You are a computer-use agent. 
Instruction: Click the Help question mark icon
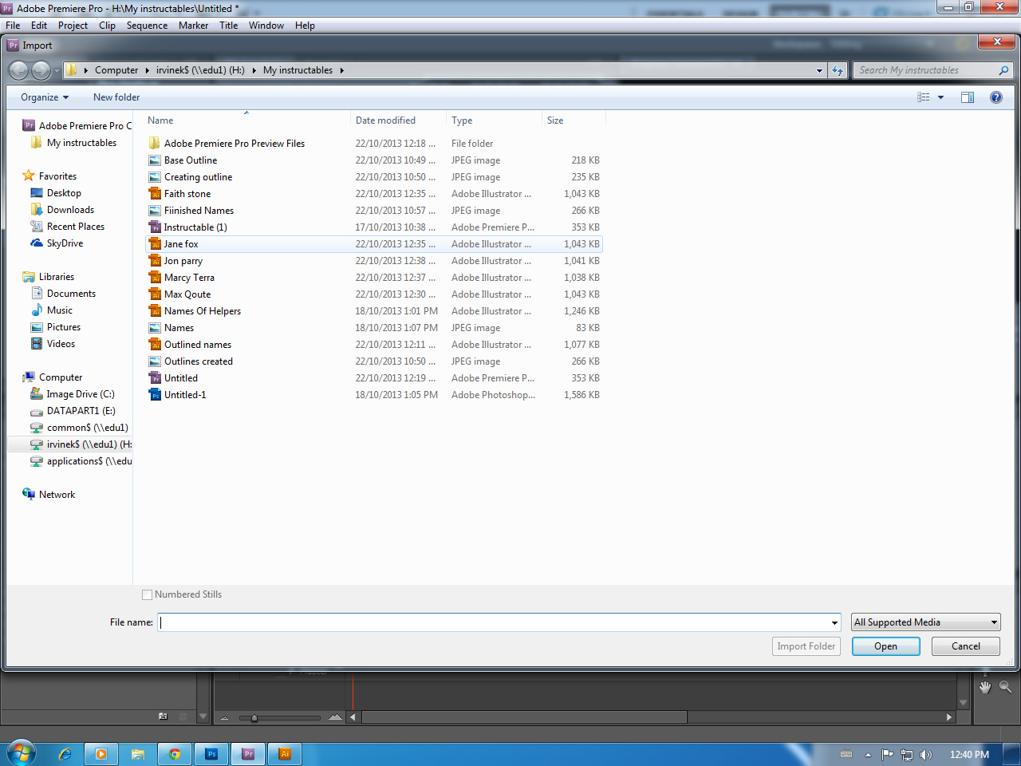pos(996,97)
